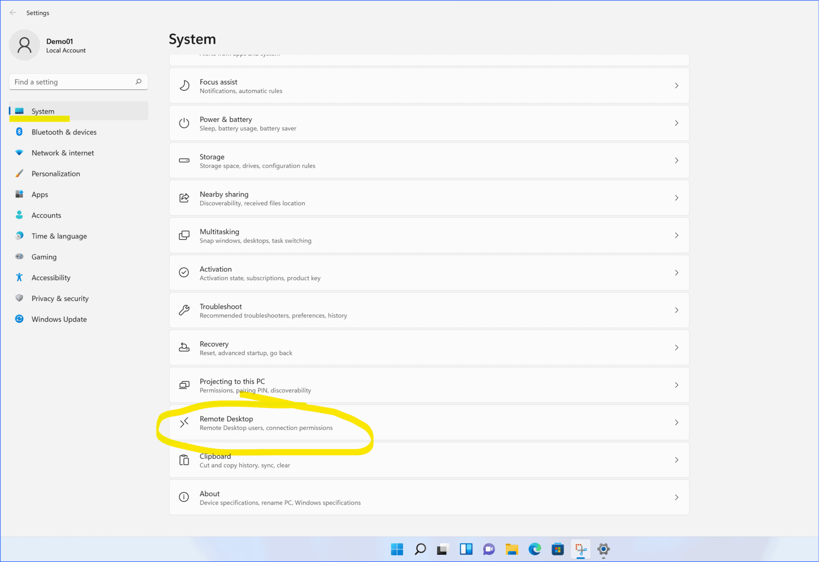Open taskbar Search
The image size is (819, 562).
(x=420, y=549)
